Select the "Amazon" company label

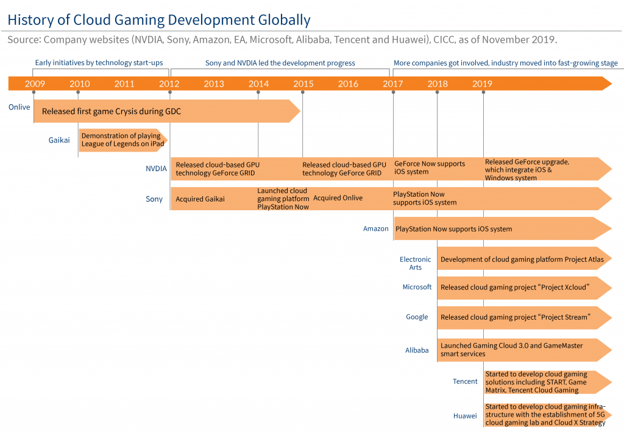[x=375, y=229]
